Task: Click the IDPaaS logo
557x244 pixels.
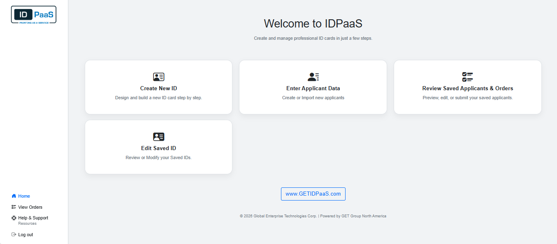Action: pos(33,14)
